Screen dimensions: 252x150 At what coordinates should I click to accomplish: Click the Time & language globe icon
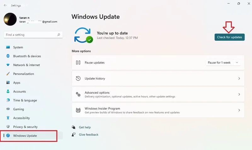[8, 100]
